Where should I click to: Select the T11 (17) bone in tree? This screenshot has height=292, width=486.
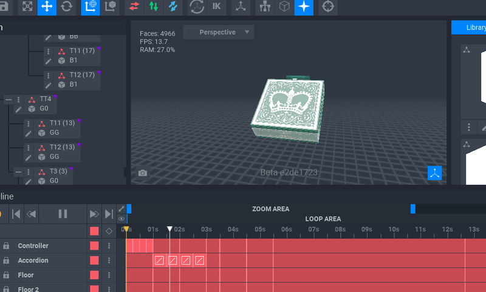(x=82, y=51)
